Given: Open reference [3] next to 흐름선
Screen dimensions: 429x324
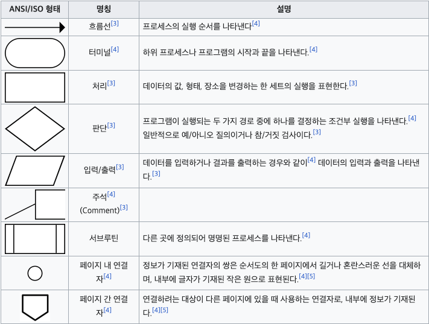Looking at the screenshot, I should coord(115,24).
